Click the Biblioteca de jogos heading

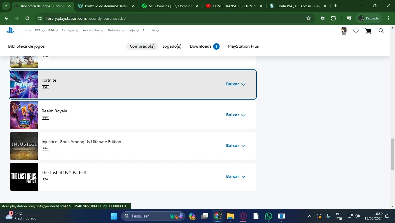26,46
